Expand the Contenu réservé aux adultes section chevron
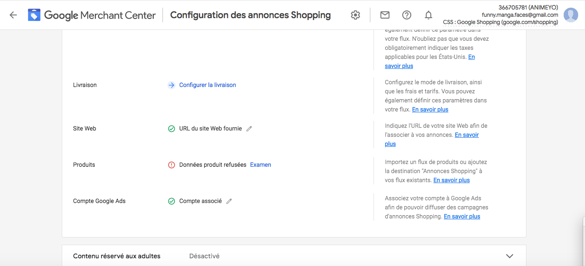 (x=509, y=256)
